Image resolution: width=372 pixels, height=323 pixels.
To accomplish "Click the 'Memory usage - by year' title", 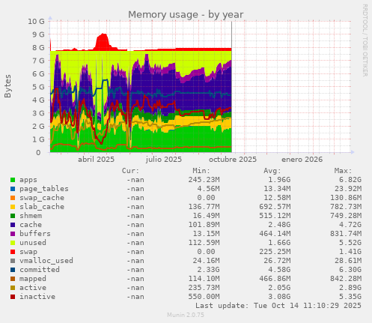I will [x=186, y=15].
